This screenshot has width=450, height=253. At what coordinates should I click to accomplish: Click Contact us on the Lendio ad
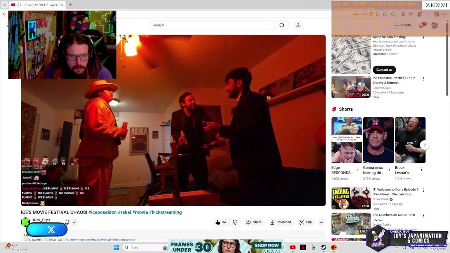click(384, 70)
